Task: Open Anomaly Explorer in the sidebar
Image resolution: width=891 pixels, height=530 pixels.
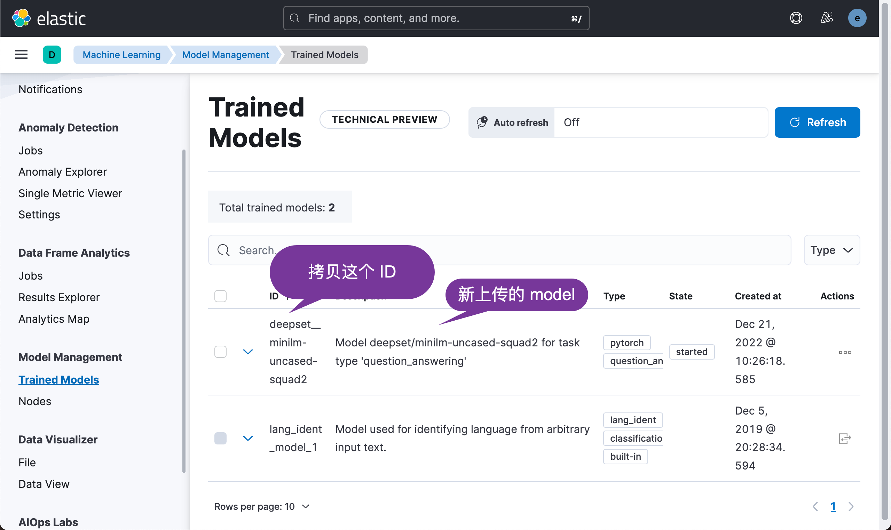Action: [62, 172]
